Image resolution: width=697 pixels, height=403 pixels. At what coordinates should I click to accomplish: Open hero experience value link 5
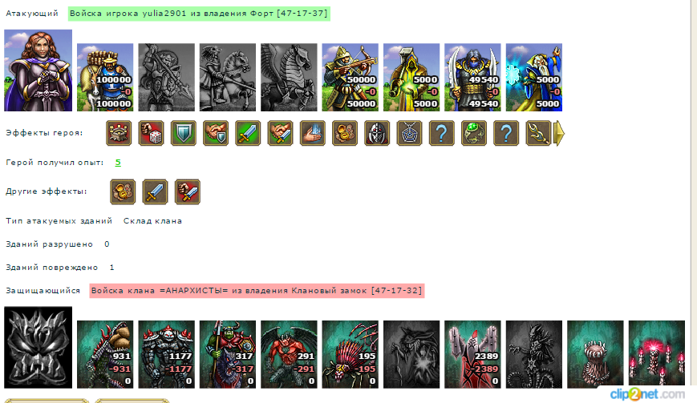[x=118, y=163]
